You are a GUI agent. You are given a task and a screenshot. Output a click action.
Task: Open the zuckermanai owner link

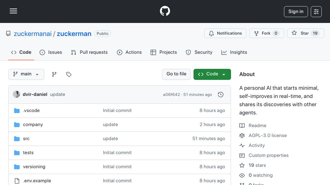coord(33,34)
